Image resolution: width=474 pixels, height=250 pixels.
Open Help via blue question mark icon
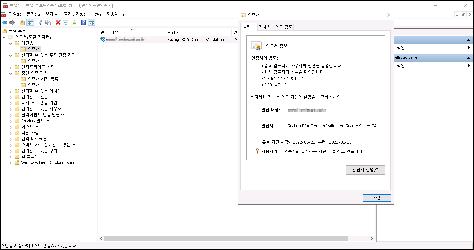click(x=84, y=22)
